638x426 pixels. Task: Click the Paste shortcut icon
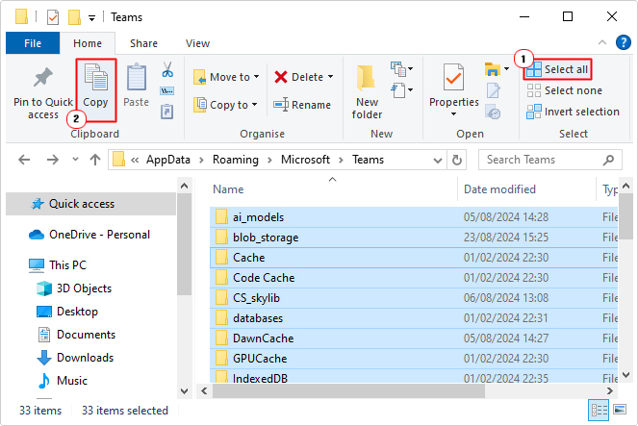(167, 112)
